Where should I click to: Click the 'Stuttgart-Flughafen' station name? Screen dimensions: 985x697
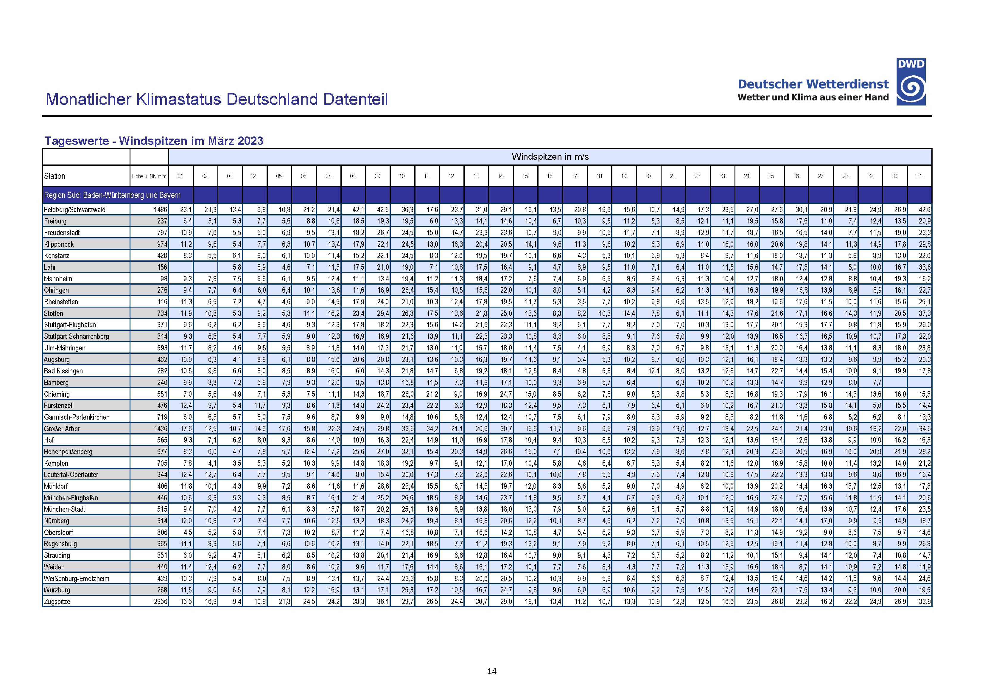[x=70, y=325]
